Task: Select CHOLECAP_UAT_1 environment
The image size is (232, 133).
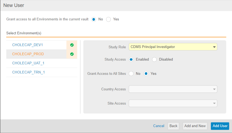Action: coord(28,63)
